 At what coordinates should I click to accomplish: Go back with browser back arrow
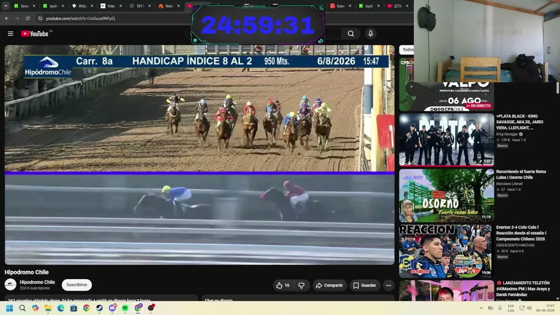tap(7, 18)
